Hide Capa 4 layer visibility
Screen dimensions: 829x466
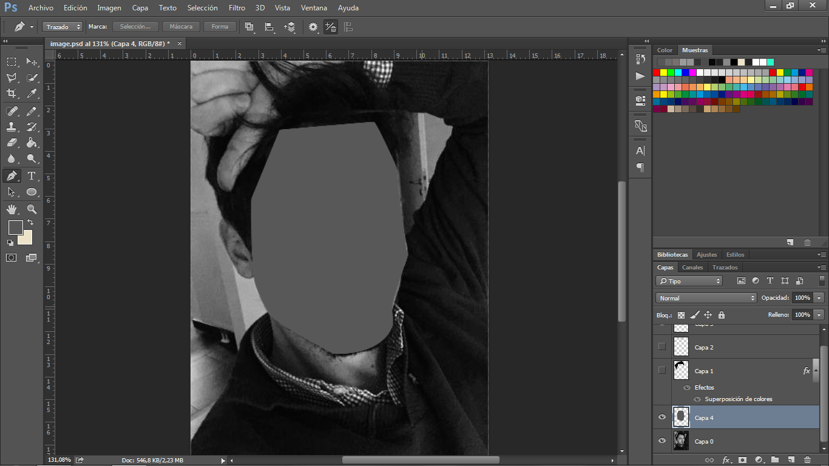(x=662, y=417)
